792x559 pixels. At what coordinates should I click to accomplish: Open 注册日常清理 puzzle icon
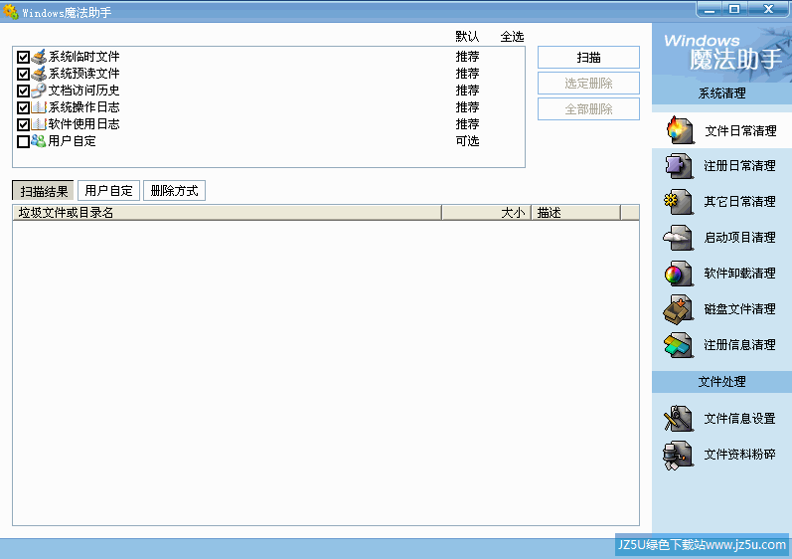coord(679,165)
